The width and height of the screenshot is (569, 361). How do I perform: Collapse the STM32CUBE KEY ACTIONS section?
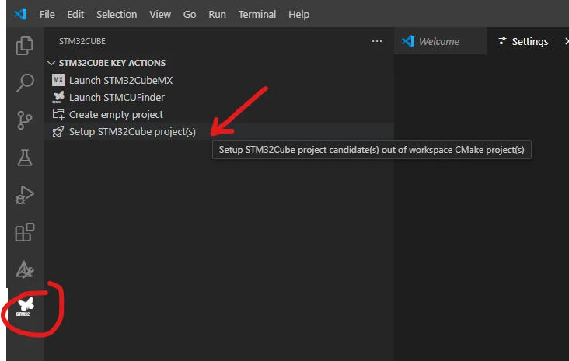[x=51, y=63]
